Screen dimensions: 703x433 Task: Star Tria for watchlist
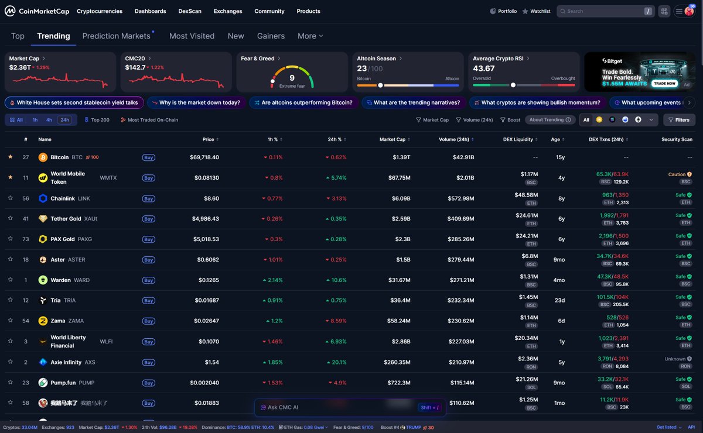click(x=11, y=300)
